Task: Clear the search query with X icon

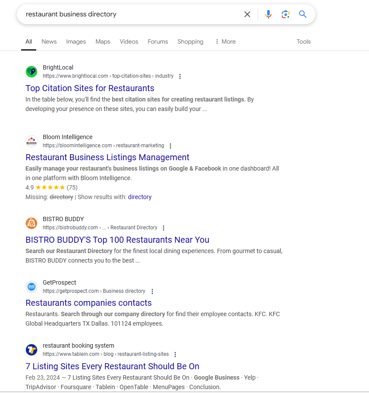Action: [x=247, y=14]
